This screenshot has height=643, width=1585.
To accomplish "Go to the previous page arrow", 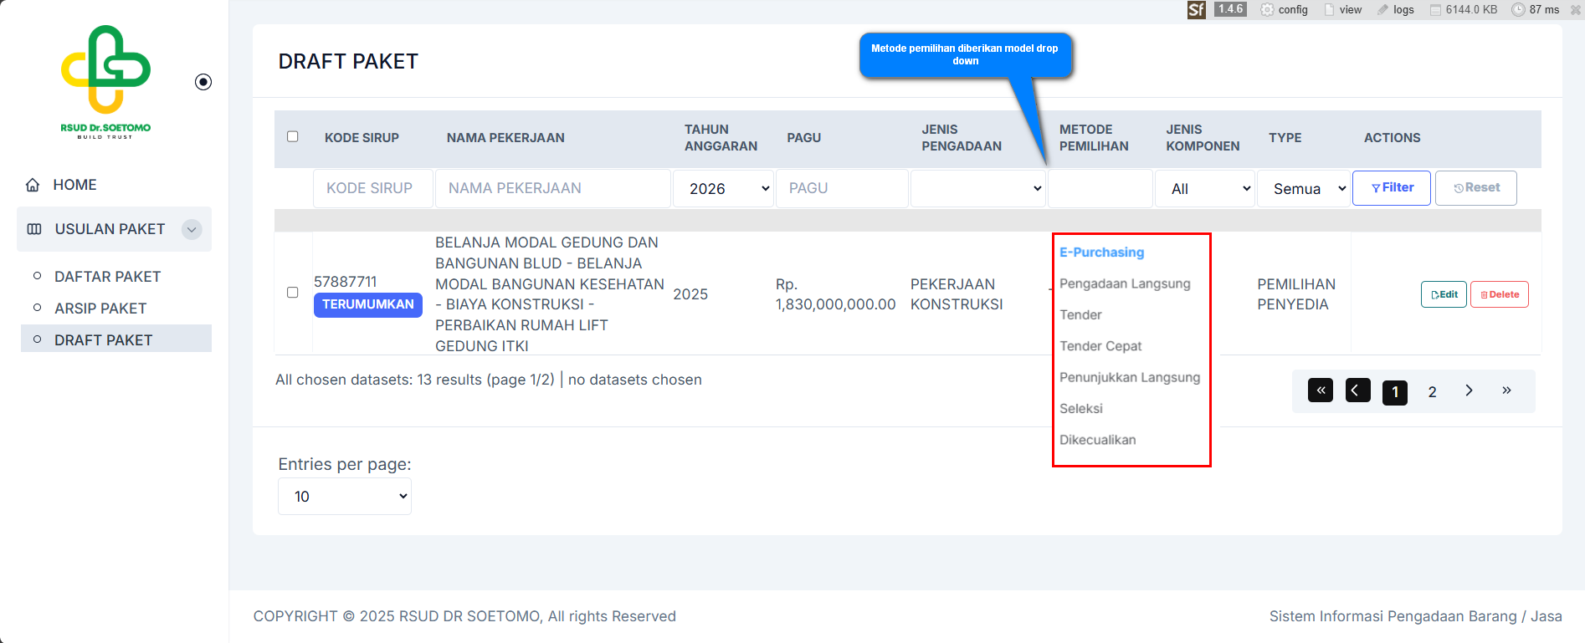I will (1357, 390).
